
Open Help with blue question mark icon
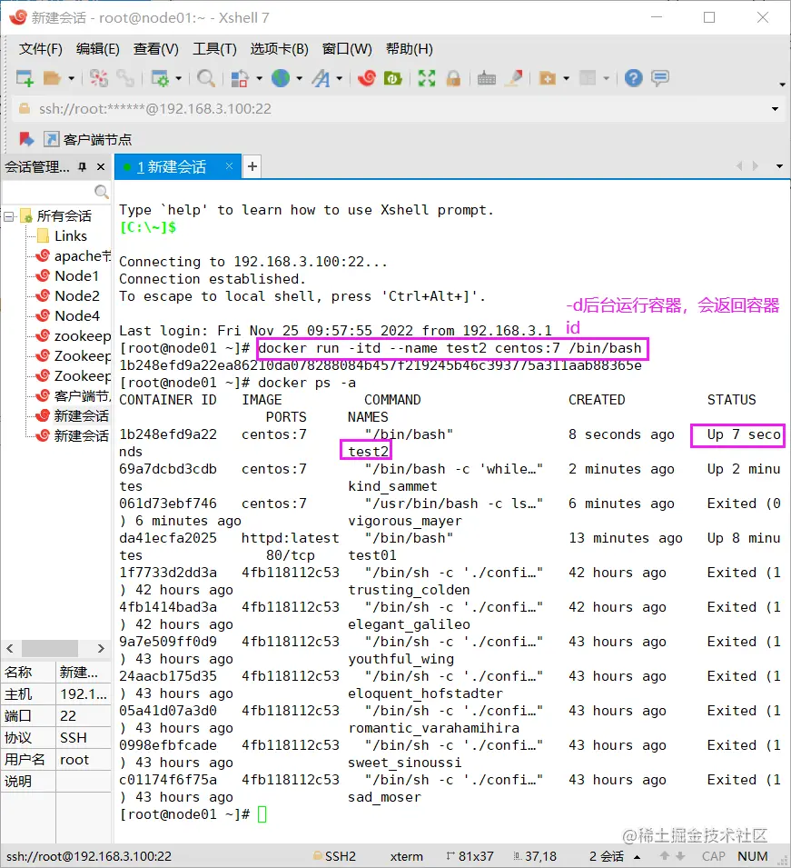pos(633,78)
